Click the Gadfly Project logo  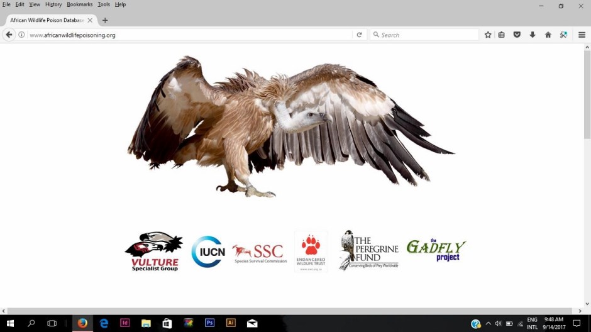click(x=436, y=250)
